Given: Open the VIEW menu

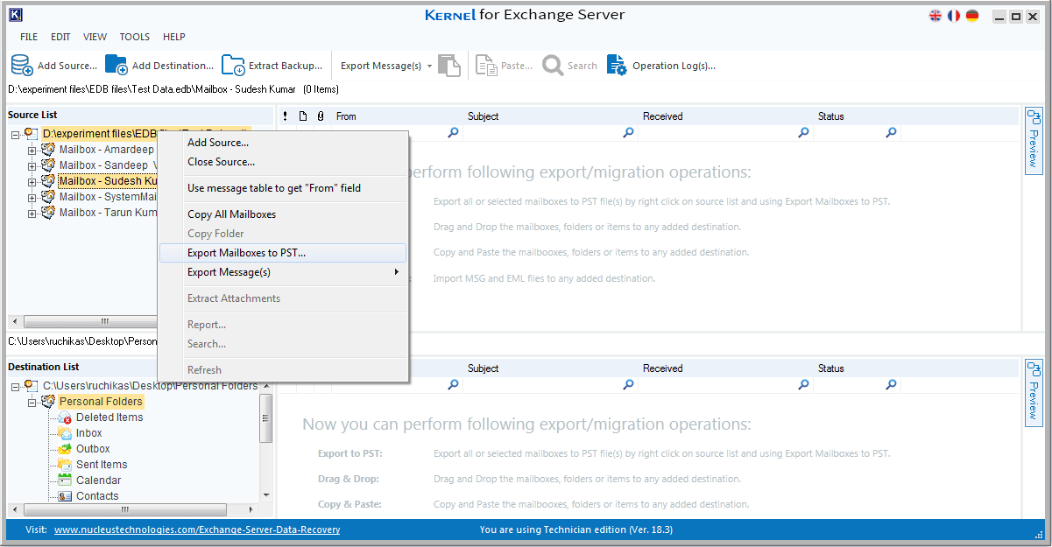Looking at the screenshot, I should click(95, 37).
